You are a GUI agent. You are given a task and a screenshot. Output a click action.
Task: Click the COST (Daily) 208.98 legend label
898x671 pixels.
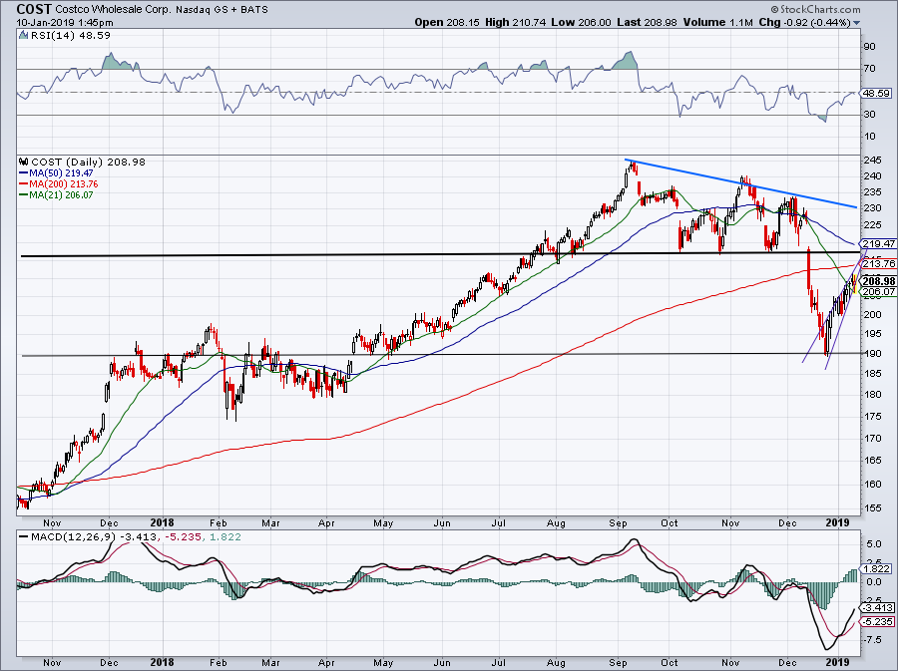coord(88,162)
